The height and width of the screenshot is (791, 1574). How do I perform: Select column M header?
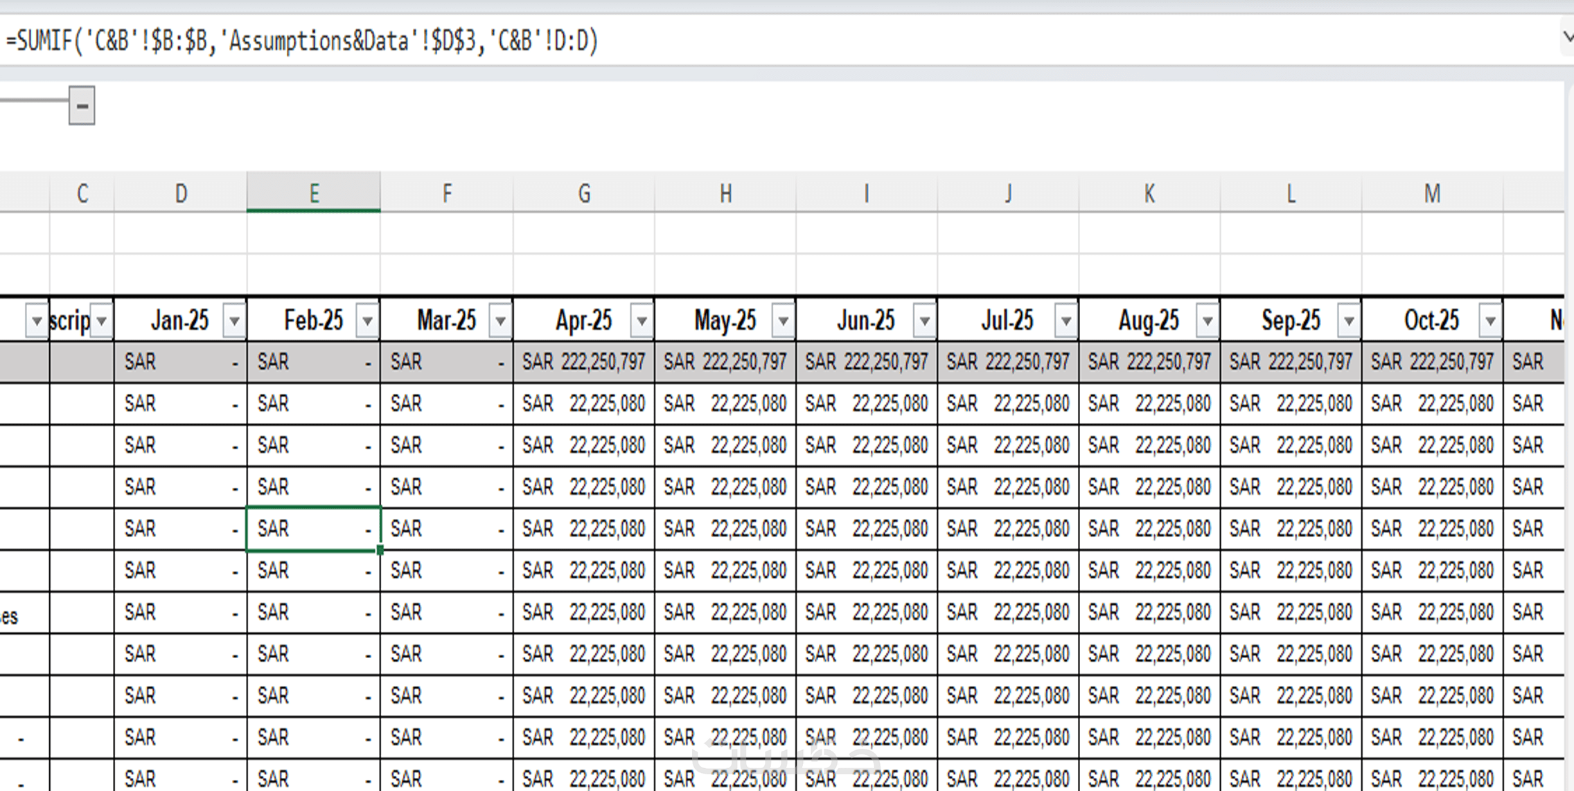1432,193
